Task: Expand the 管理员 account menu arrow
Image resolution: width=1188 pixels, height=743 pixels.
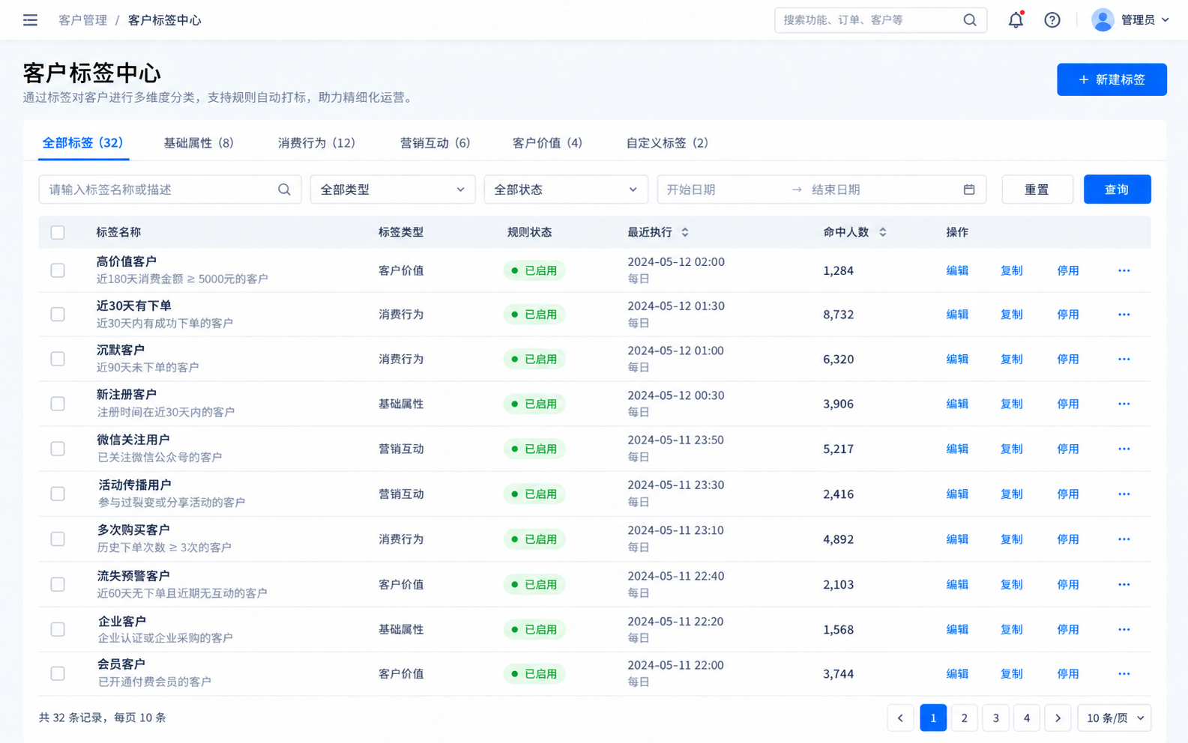Action: (x=1165, y=20)
